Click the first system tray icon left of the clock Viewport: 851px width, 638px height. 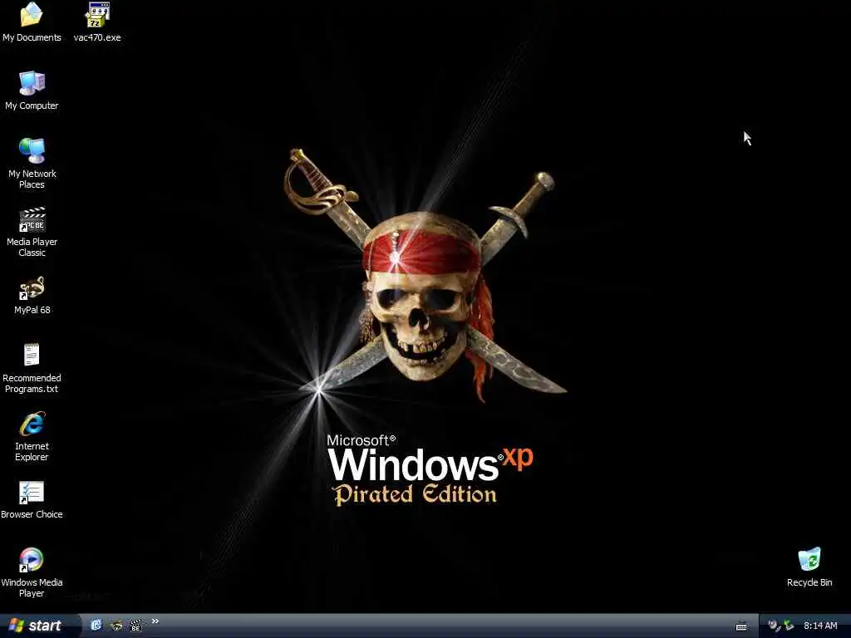tap(775, 626)
